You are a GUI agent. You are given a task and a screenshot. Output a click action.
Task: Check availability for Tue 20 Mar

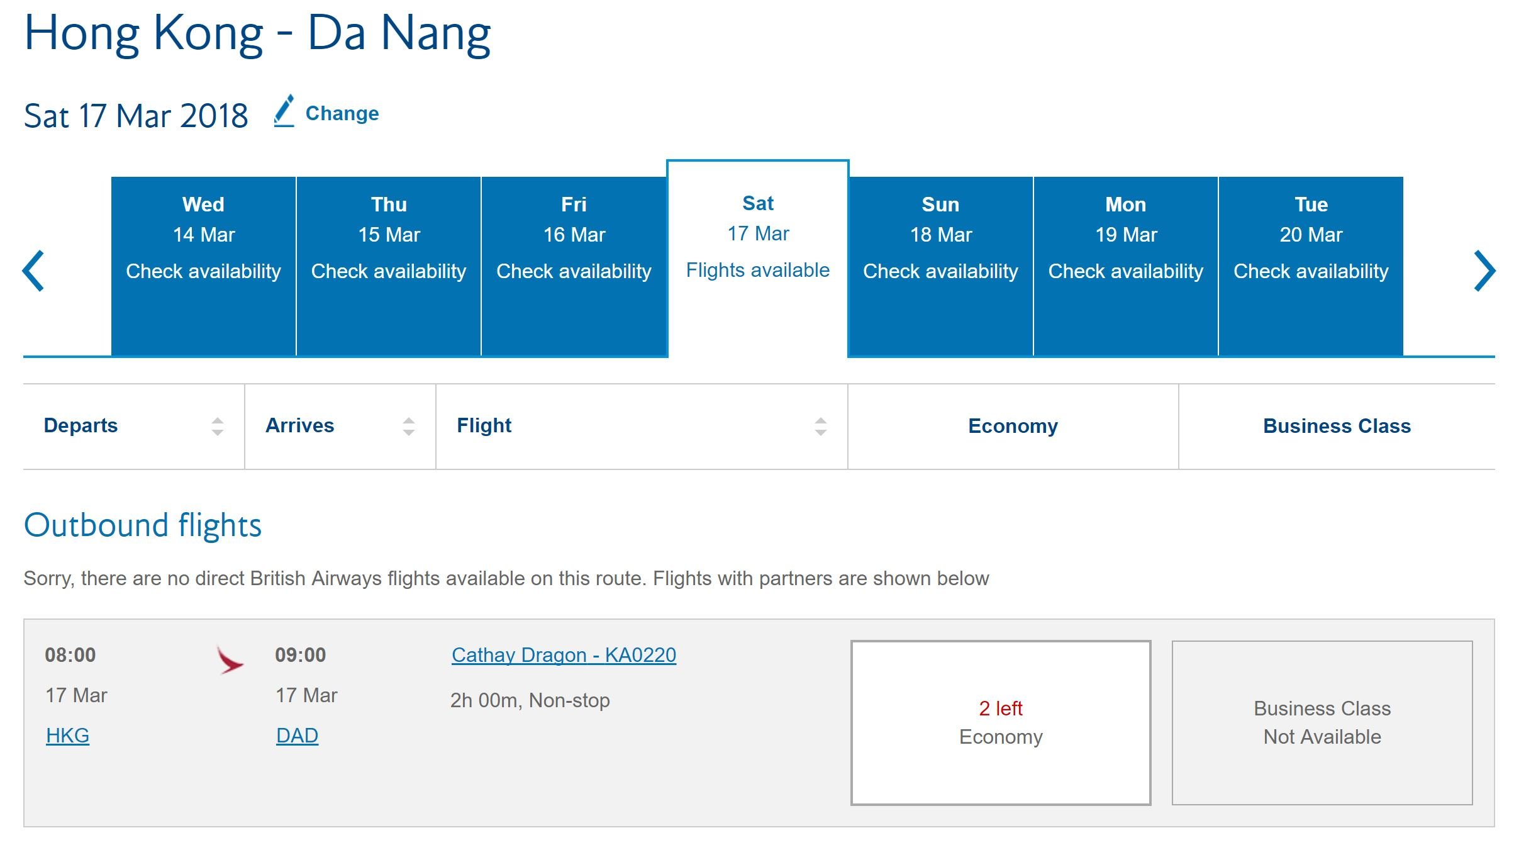tap(1311, 266)
